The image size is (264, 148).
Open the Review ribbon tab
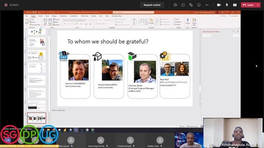(94, 16)
